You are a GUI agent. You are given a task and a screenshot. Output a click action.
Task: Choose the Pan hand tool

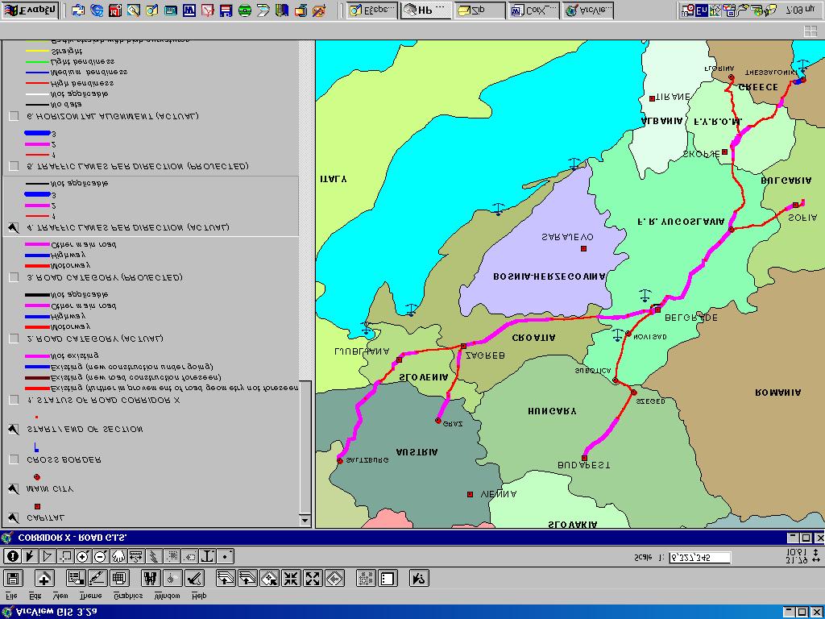118,556
